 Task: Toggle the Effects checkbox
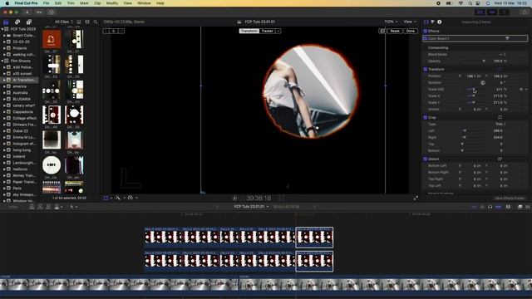(425, 32)
